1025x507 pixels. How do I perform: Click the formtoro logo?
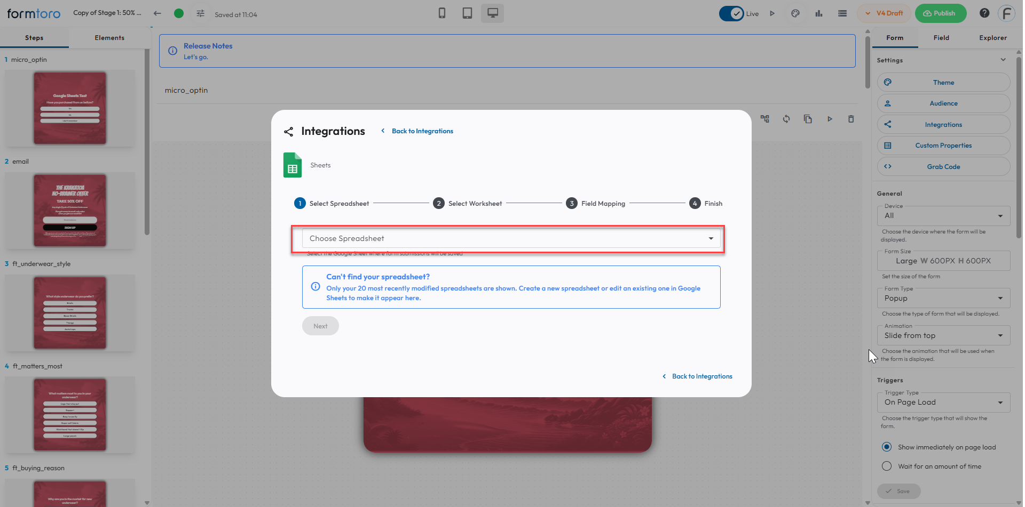tap(34, 13)
